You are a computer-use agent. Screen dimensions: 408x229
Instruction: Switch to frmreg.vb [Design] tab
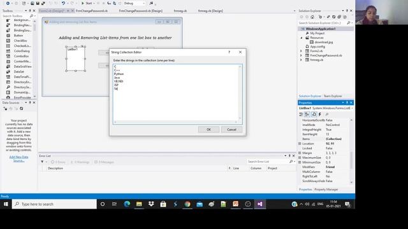click(210, 11)
